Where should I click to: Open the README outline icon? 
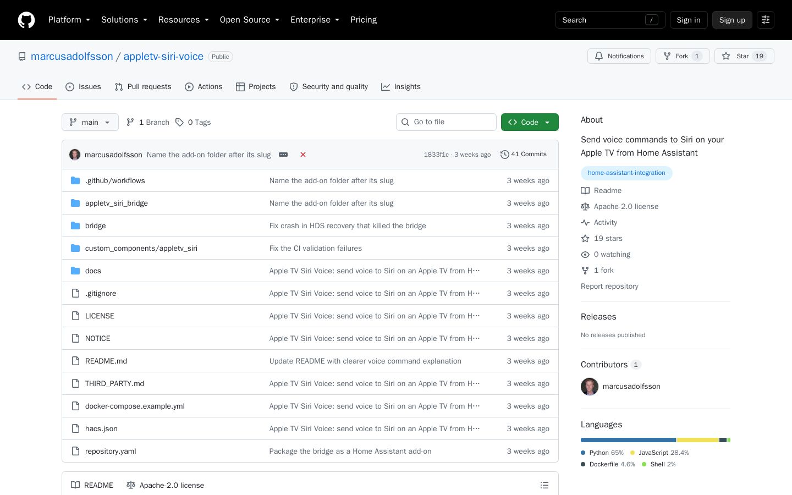pos(544,485)
